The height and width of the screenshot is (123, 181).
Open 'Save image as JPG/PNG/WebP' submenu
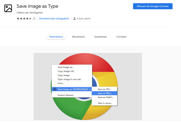coord(72,89)
